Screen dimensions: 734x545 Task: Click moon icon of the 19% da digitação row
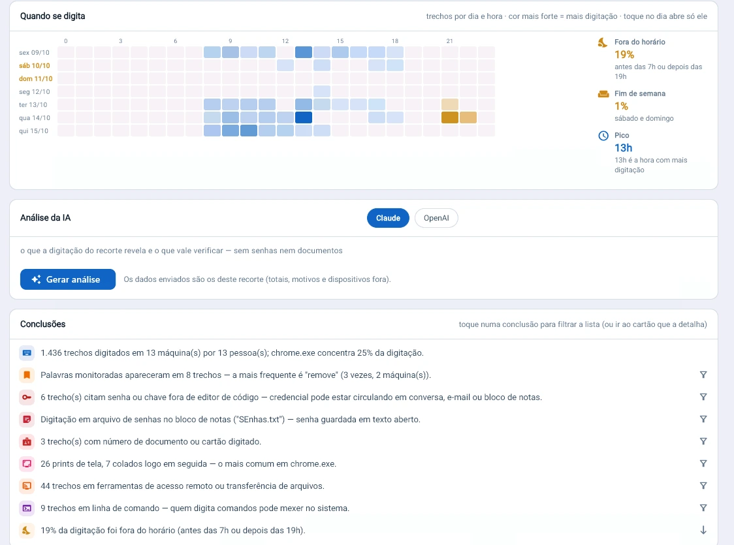pos(27,531)
